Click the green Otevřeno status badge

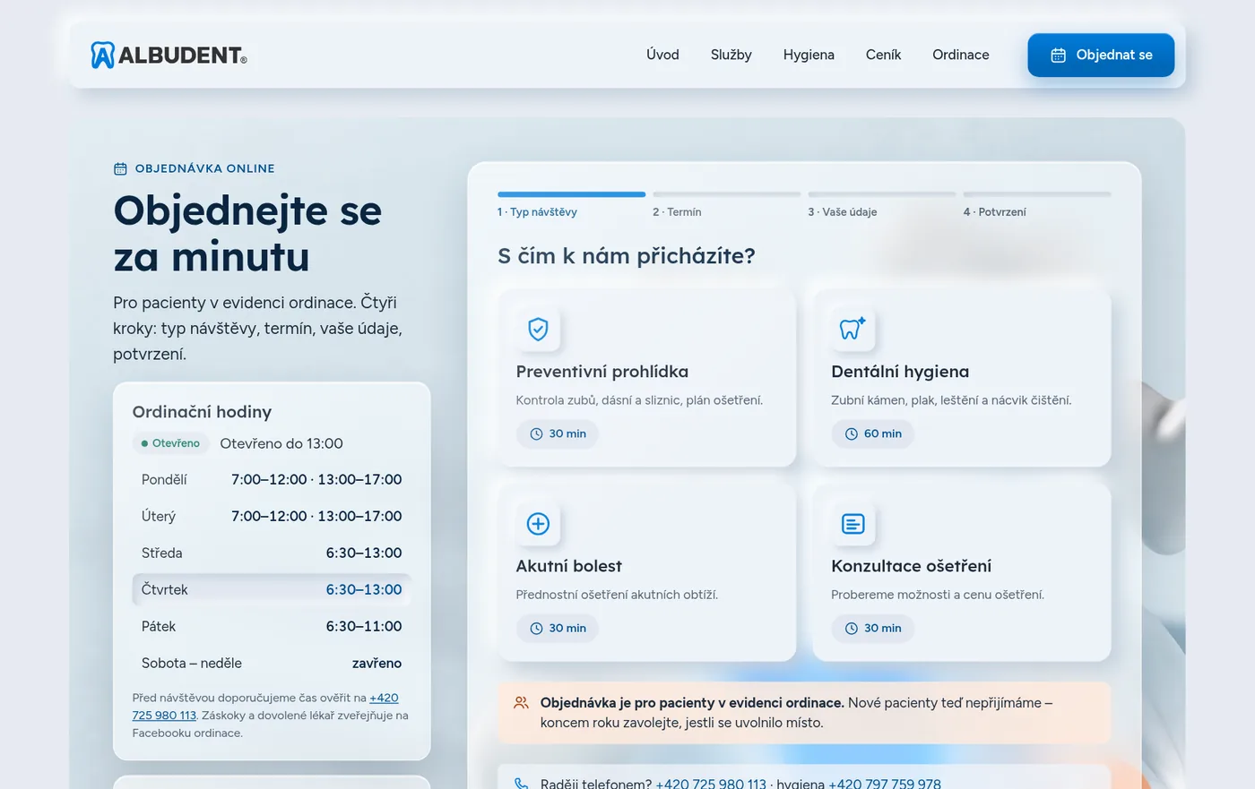(170, 443)
